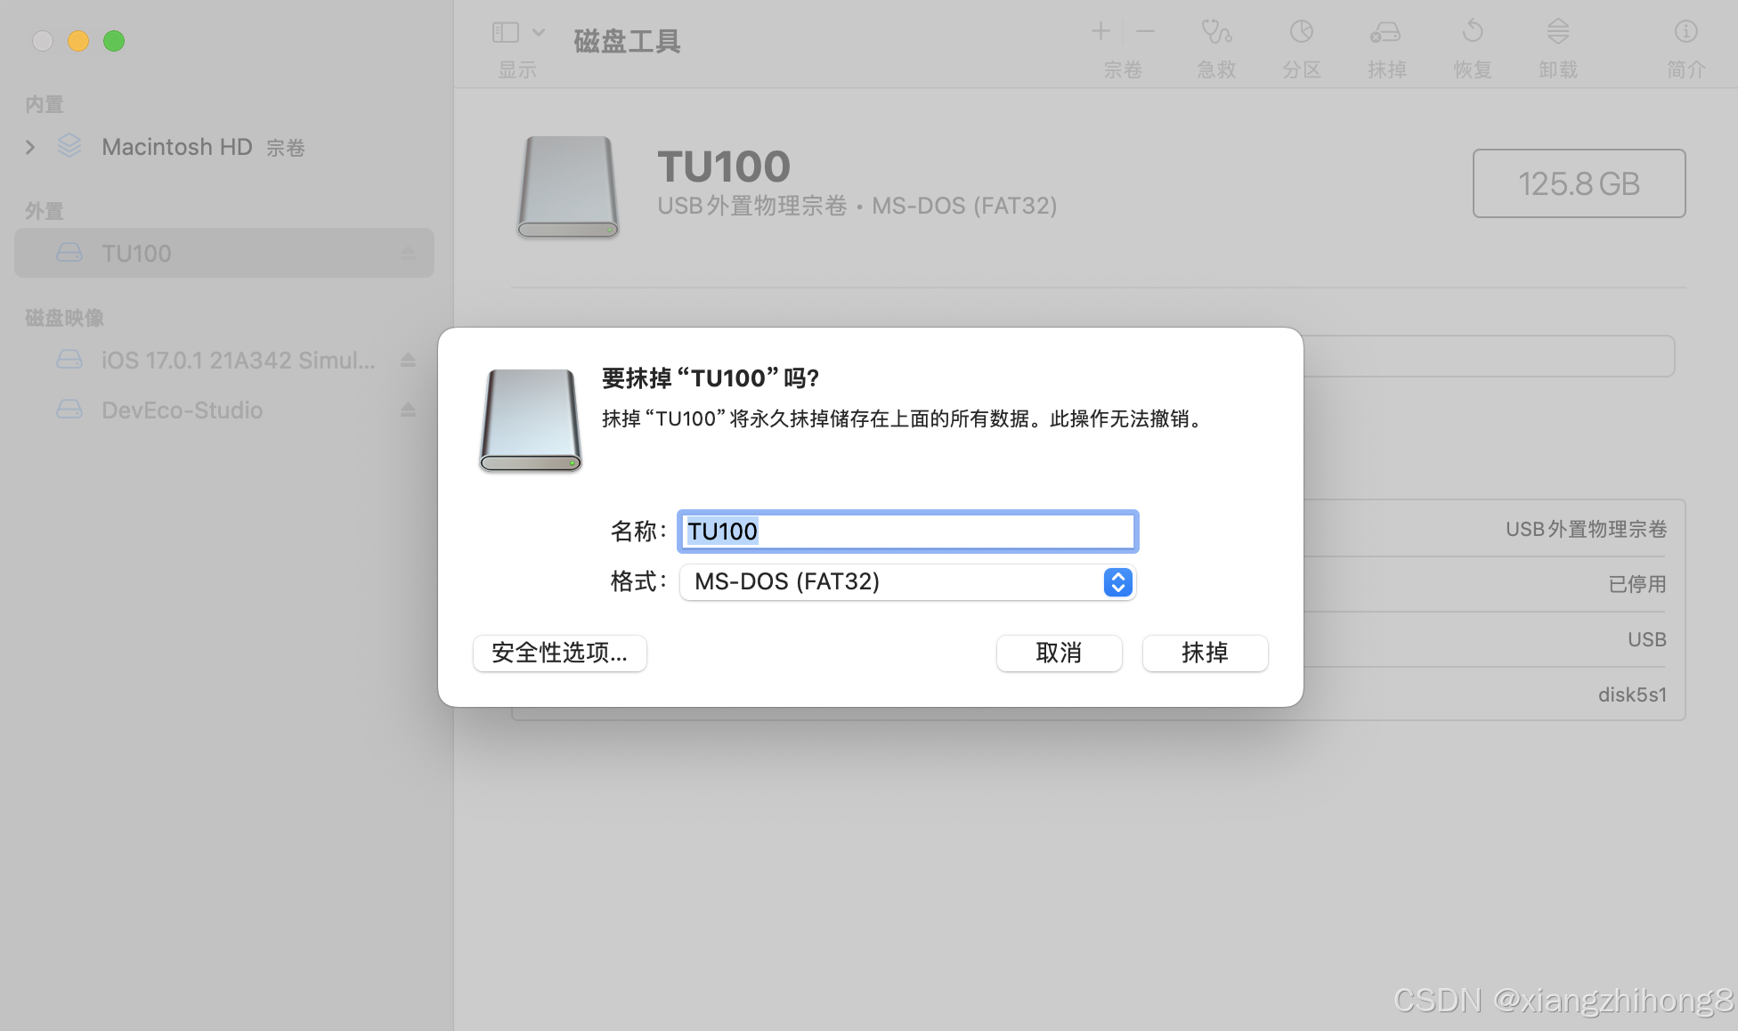Click the Restore (恢复) toolbar icon
1738x1031 pixels.
tap(1472, 33)
